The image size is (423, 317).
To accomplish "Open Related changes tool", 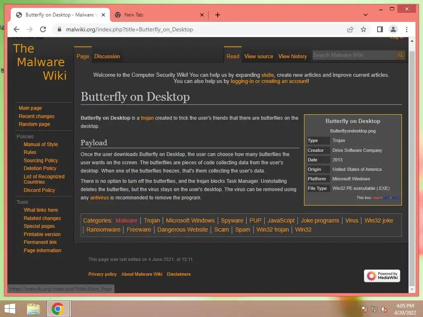I will point(42,218).
